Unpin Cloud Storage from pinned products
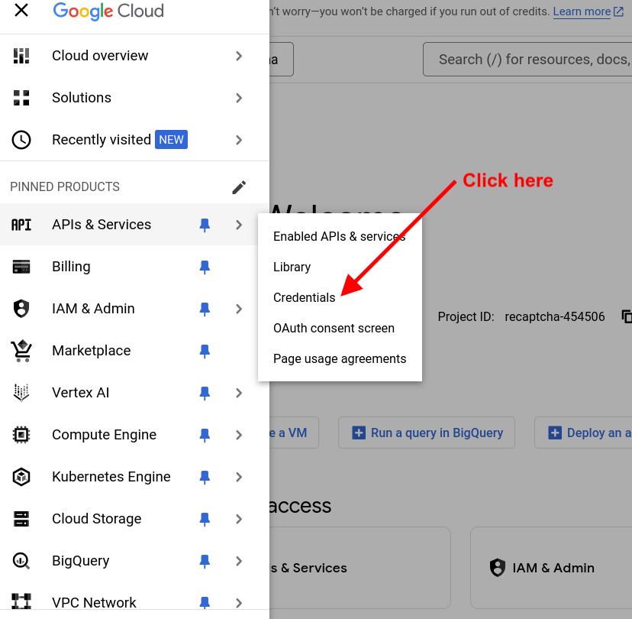 [x=205, y=519]
